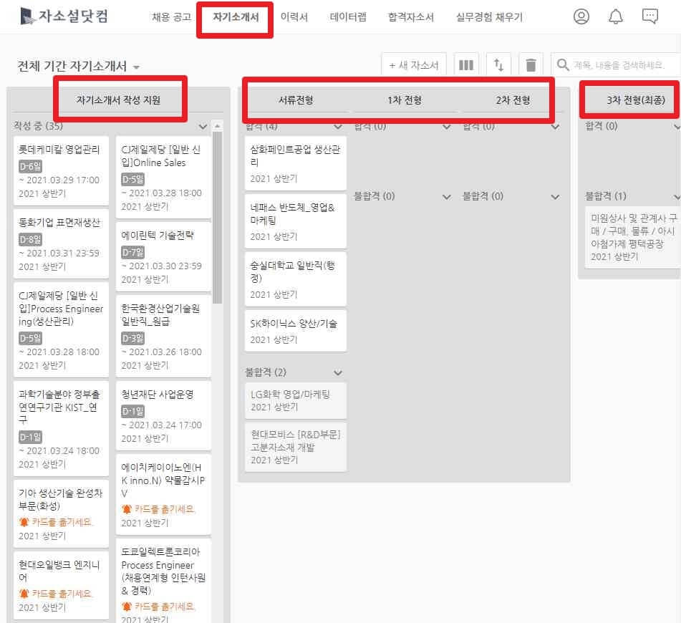Open the notifications bell
The image size is (681, 623).
click(615, 16)
